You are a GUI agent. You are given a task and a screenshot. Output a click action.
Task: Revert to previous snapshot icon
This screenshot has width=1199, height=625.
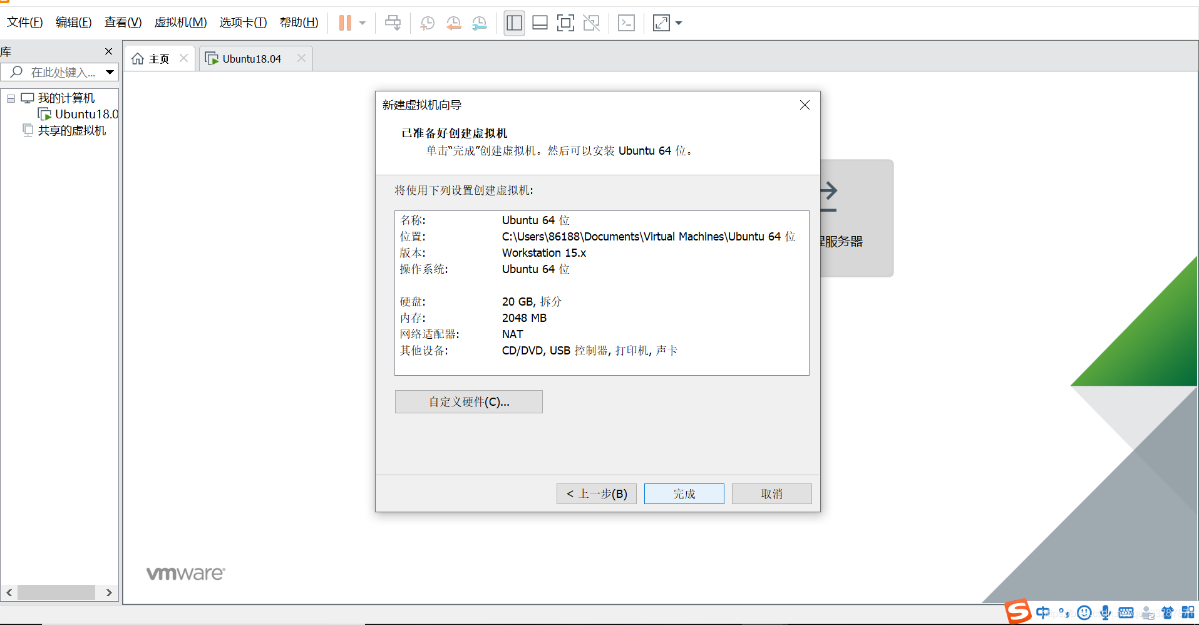tap(453, 23)
